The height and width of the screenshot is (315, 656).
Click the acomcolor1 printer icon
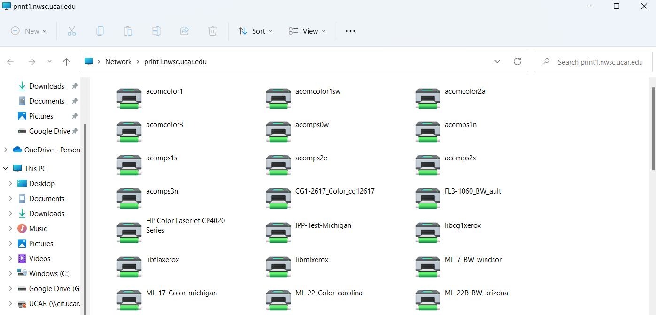pyautogui.click(x=129, y=98)
